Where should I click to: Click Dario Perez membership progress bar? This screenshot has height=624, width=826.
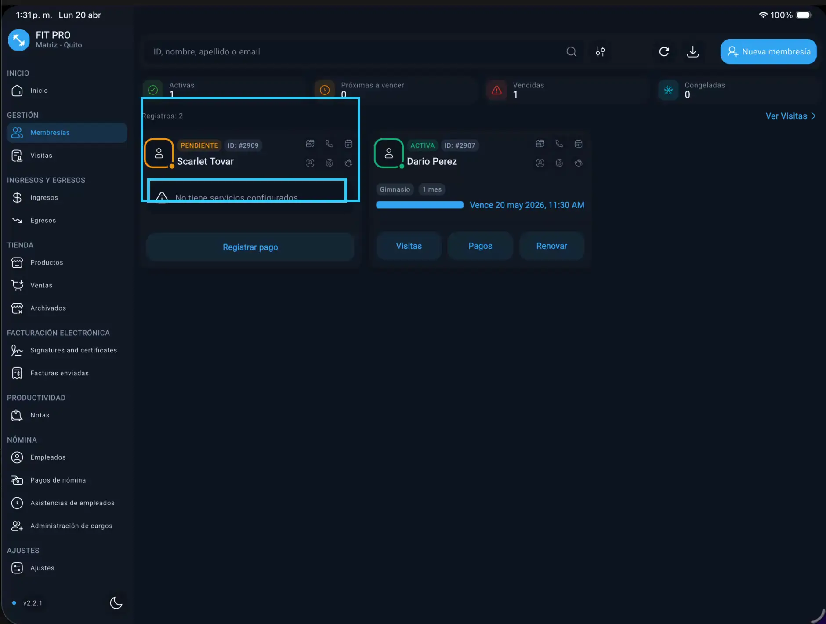tap(420, 205)
